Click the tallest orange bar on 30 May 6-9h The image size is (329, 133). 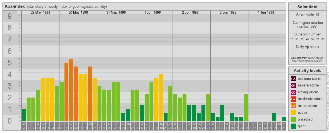coord(71,90)
